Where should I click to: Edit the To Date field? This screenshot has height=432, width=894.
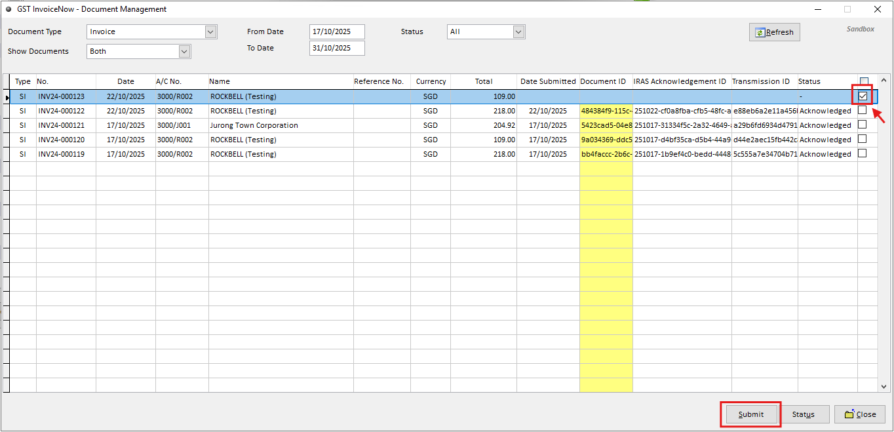337,48
